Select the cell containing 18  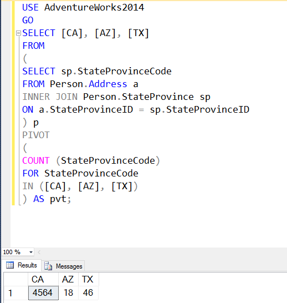(x=68, y=293)
